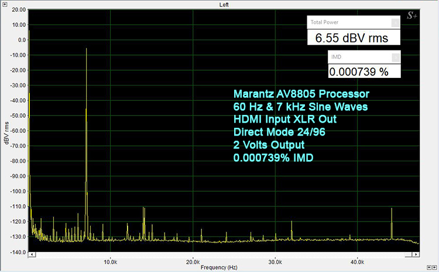This screenshot has width=439, height=272.
Task: Click the '-120.0' y-axis label
Action: pos(18,222)
